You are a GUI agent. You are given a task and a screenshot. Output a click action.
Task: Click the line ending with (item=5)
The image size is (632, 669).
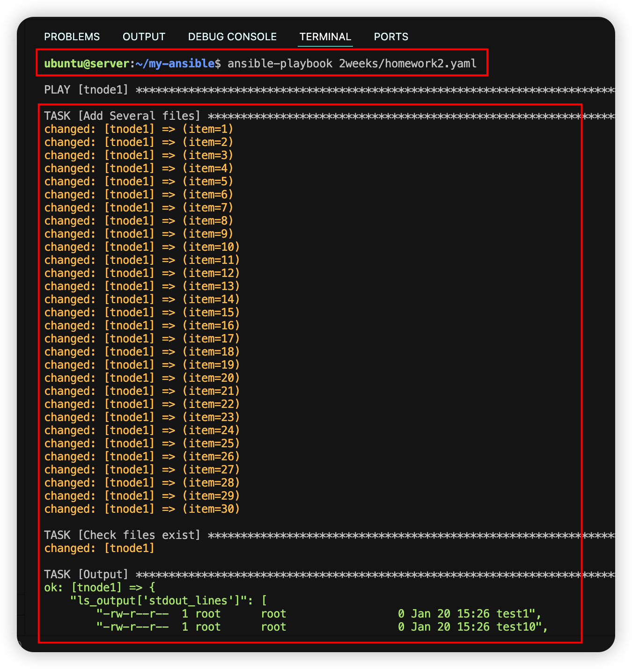[x=139, y=181]
